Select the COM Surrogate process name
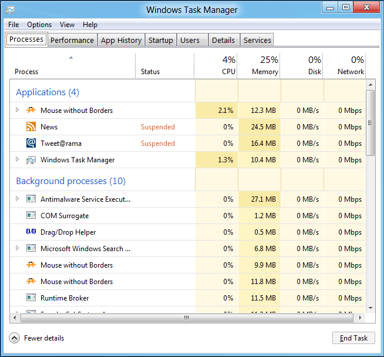 [65, 216]
